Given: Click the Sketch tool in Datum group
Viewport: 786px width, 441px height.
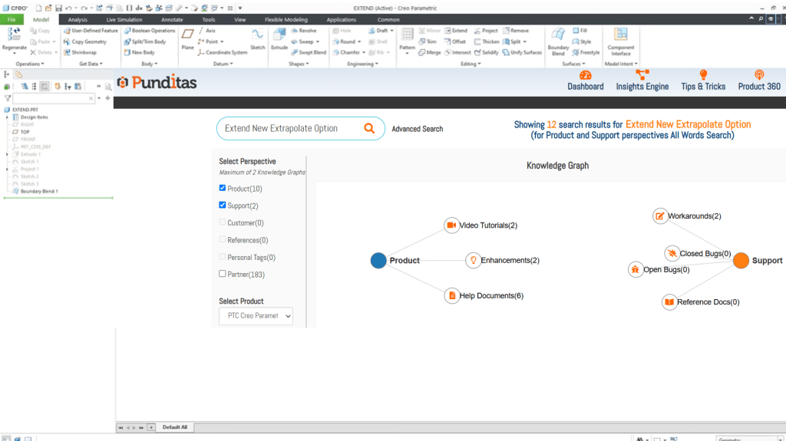Looking at the screenshot, I should point(257,37).
